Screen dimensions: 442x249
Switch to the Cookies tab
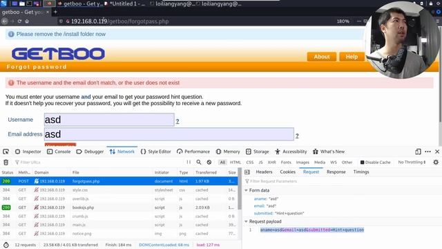(x=287, y=172)
